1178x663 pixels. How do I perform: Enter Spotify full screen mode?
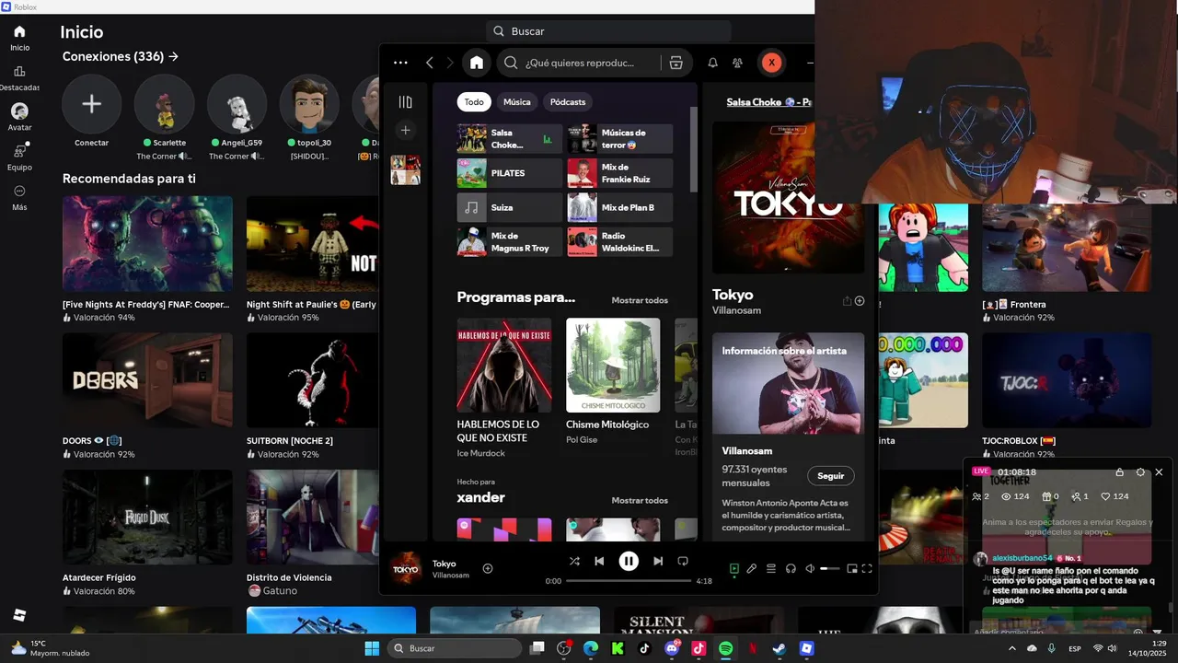[867, 569]
